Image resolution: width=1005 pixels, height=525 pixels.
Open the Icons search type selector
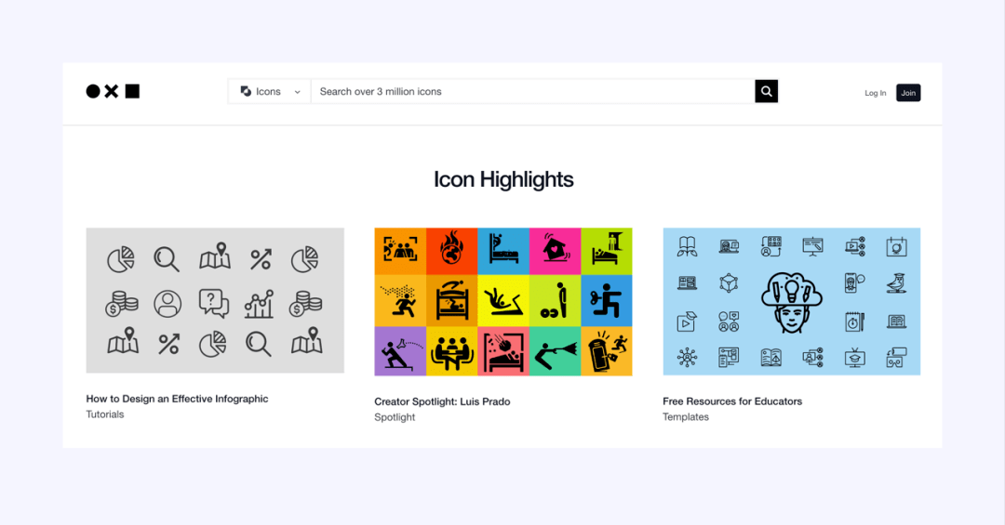pyautogui.click(x=270, y=92)
